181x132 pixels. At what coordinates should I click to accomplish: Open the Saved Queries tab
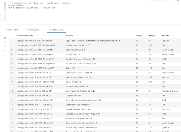click(34, 30)
